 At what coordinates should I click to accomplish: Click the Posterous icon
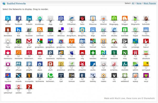(x=61, y=64)
